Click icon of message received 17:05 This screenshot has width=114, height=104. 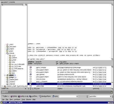tap(30, 75)
